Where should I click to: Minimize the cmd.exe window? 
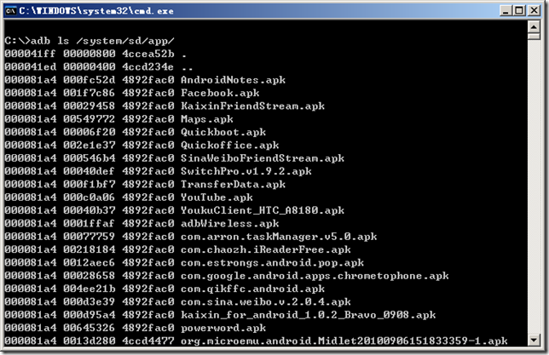pos(506,11)
